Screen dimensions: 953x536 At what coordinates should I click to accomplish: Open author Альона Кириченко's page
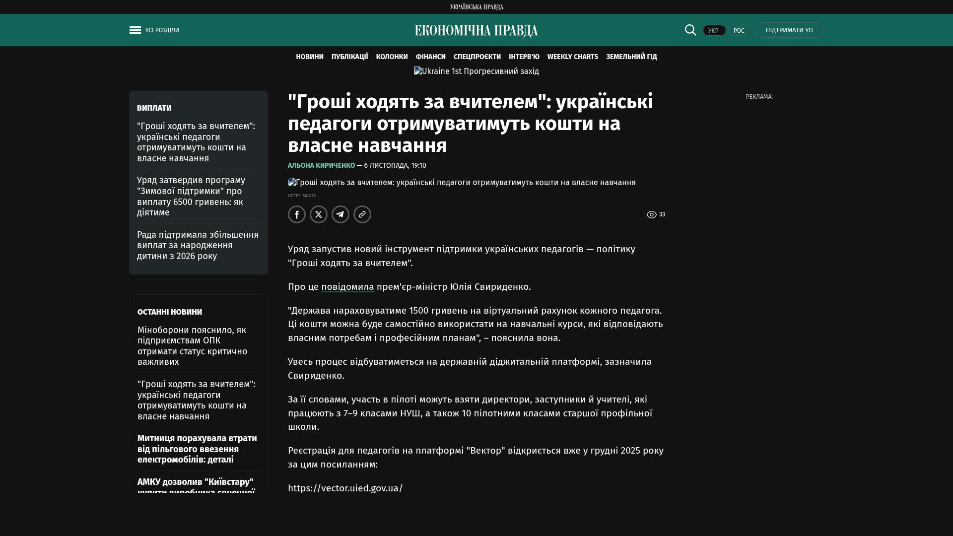(x=321, y=165)
